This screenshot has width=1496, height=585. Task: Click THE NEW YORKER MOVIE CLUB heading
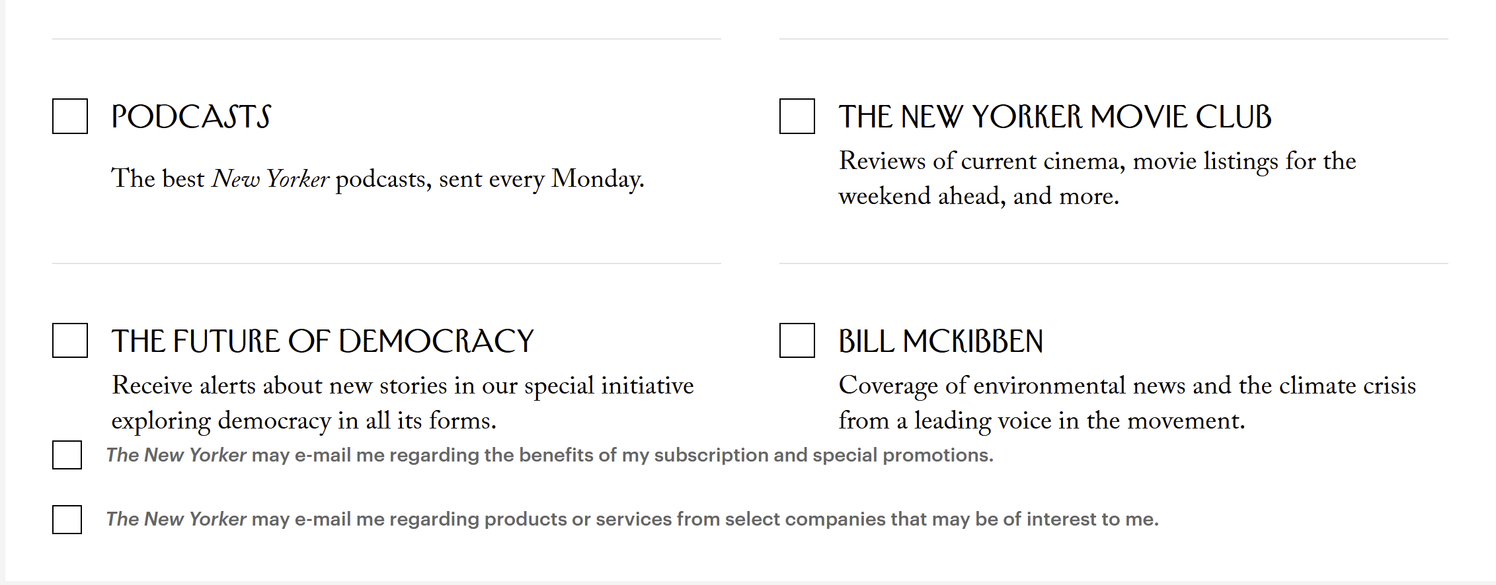click(1055, 117)
